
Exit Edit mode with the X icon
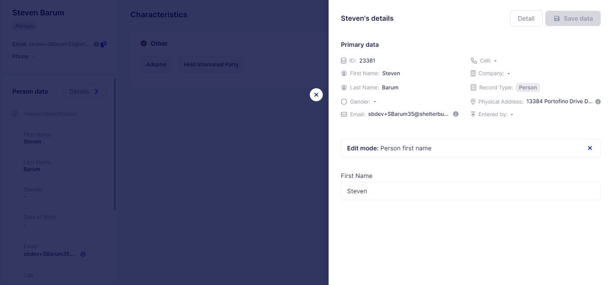coord(590,148)
